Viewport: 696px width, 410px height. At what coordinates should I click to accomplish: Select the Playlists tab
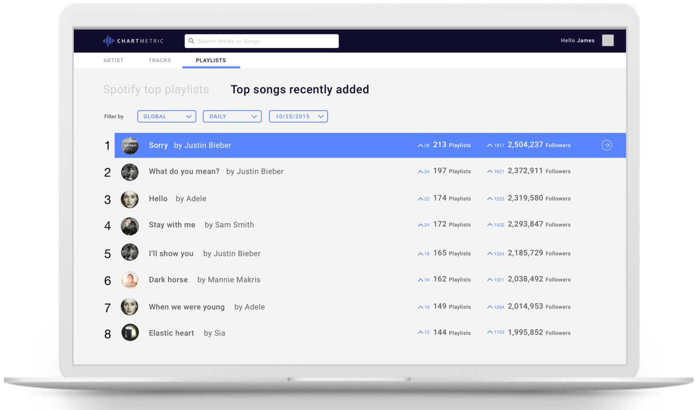click(211, 60)
